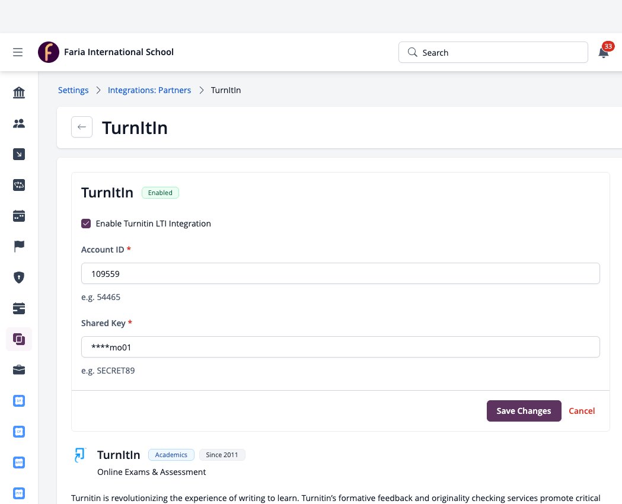Viewport: 622px width, 504px height.
Task: Open the briefcase sidebar icon
Action: [19, 370]
